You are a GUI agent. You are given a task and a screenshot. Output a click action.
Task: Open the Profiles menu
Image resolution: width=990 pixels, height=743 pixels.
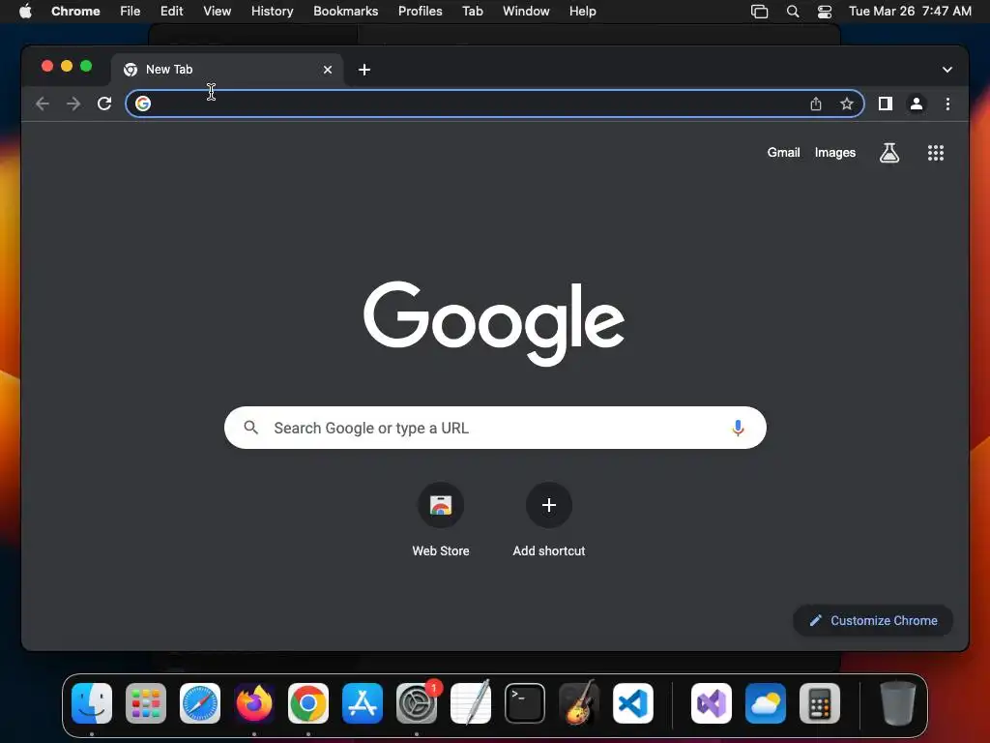[x=420, y=12]
